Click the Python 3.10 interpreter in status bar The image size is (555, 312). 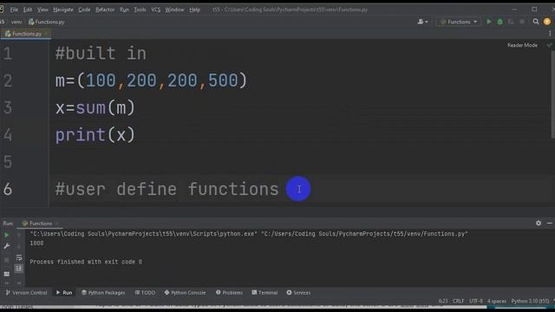click(x=530, y=301)
